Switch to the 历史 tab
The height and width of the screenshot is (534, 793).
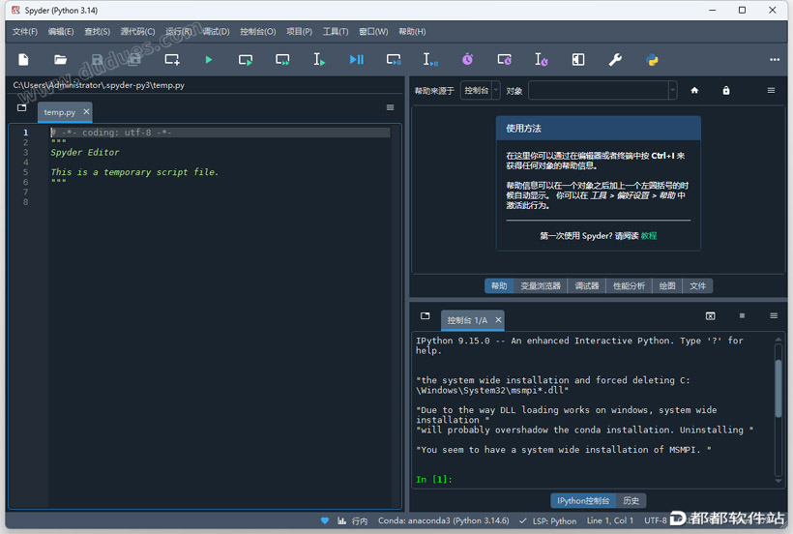631,501
